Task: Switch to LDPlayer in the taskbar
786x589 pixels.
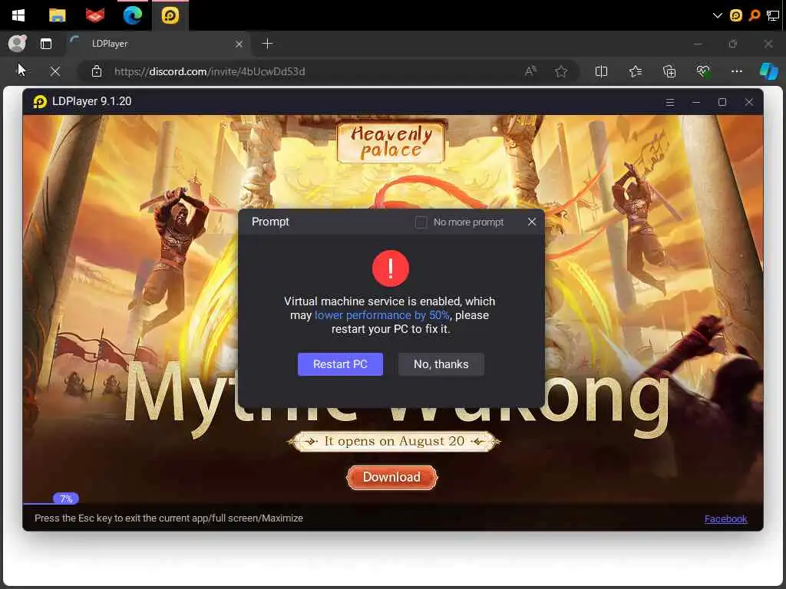Action: tap(170, 15)
